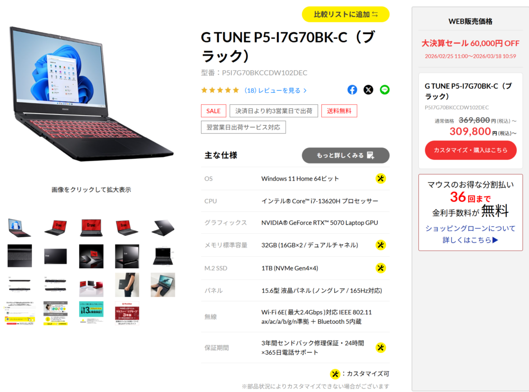
Task: Click customize icon beside OS row
Action: pos(381,178)
